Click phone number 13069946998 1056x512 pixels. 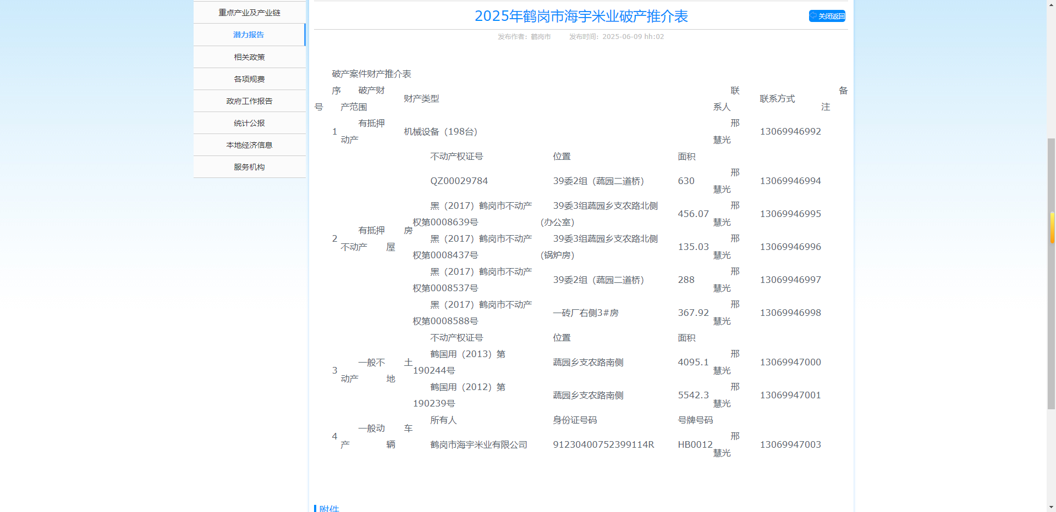click(790, 313)
